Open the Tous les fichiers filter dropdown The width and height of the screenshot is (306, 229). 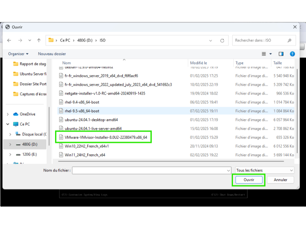pos(264,170)
